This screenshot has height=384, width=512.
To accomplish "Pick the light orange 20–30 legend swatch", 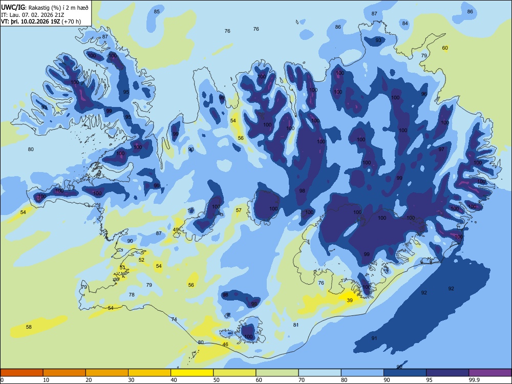I will tap(107, 373).
